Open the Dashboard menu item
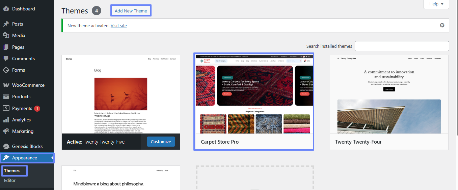This screenshot has height=190, width=458. [23, 9]
